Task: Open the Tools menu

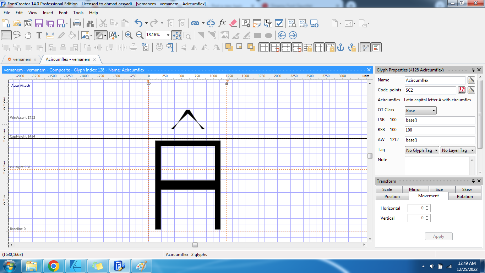Action: (x=78, y=12)
